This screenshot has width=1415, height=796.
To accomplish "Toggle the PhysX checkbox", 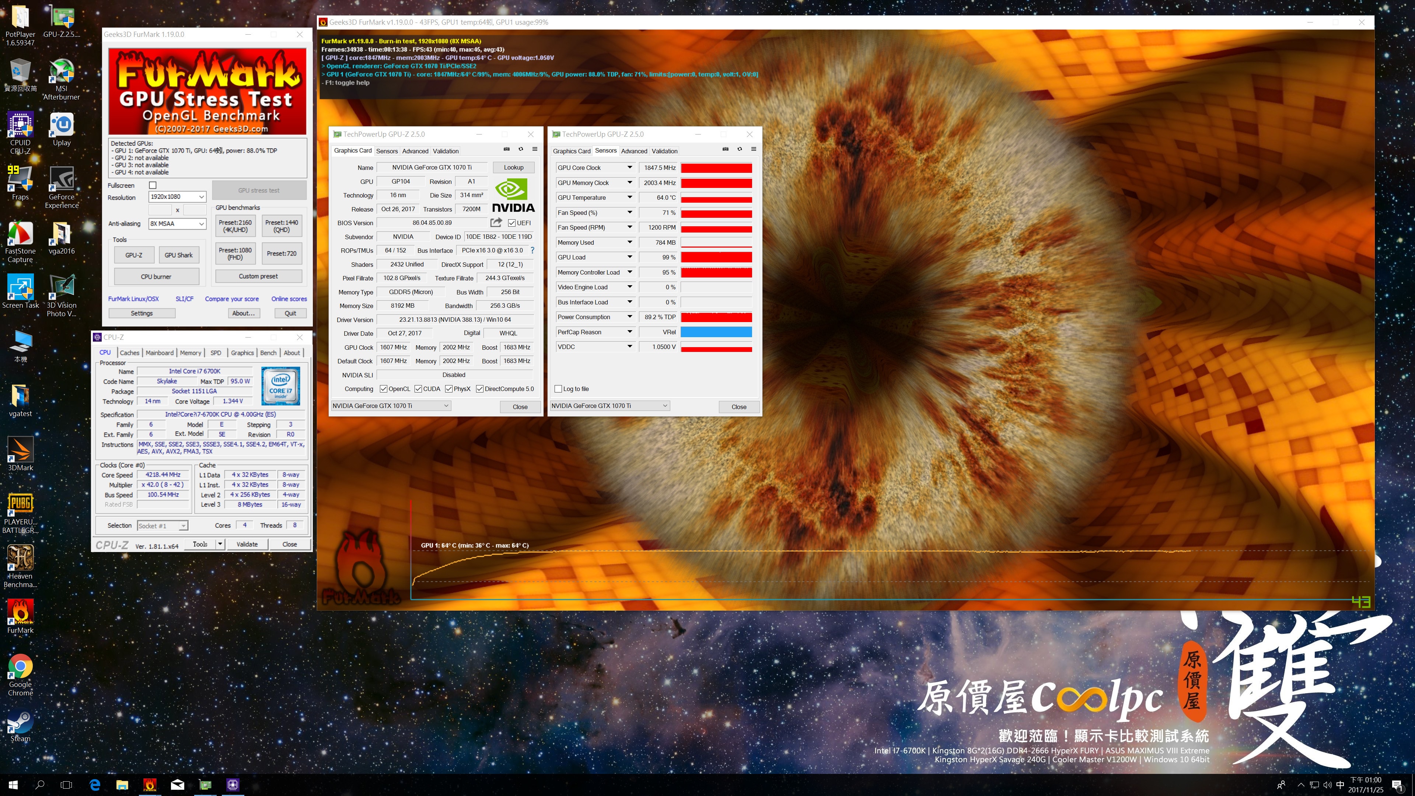I will (449, 389).
